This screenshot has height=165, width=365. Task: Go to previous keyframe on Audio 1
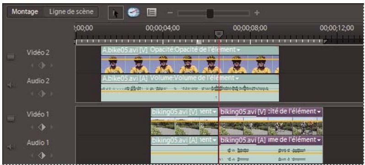click(x=32, y=155)
